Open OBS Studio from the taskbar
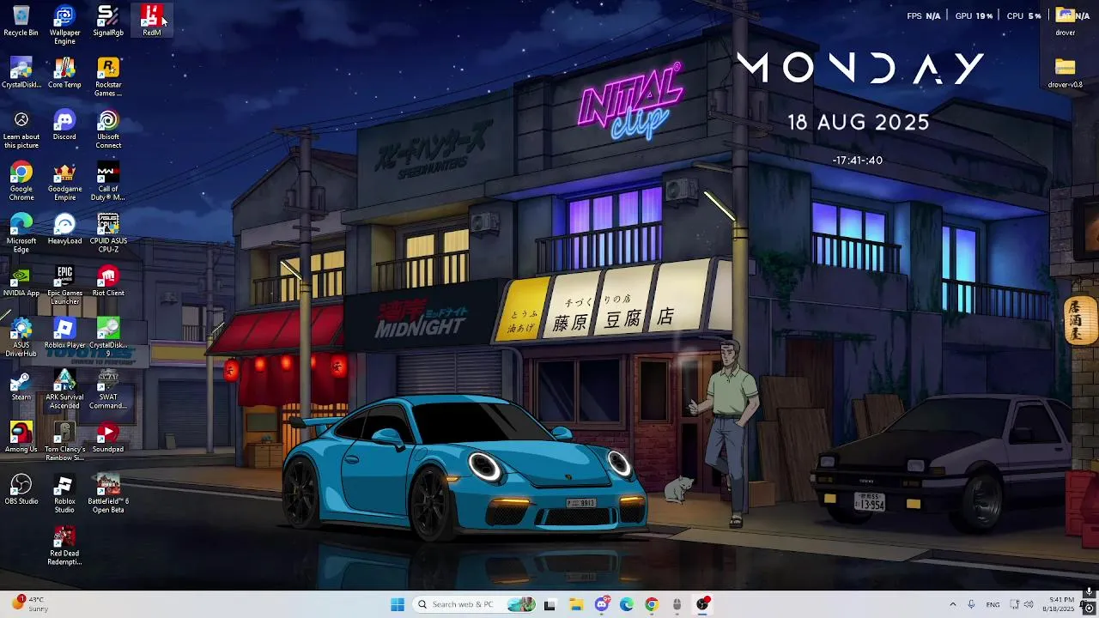Image resolution: width=1099 pixels, height=618 pixels. (x=703, y=604)
